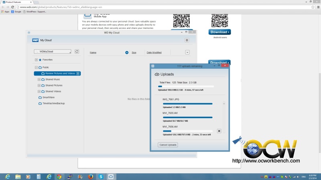Collapse the Public folder node
The image size is (321, 180).
36,67
